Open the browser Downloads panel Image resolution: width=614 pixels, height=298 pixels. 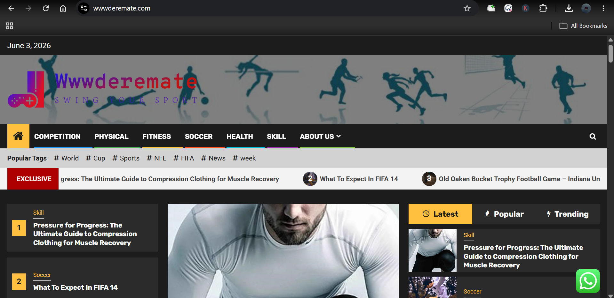(x=569, y=8)
